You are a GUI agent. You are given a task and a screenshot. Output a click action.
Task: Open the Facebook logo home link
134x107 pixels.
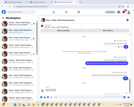click(4, 12)
